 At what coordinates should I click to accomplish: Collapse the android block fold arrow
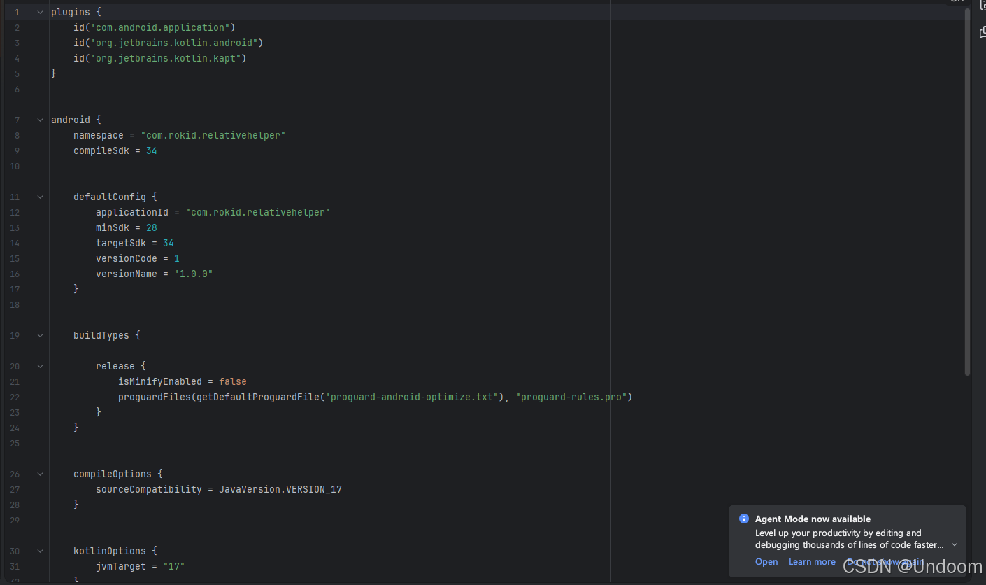click(40, 120)
